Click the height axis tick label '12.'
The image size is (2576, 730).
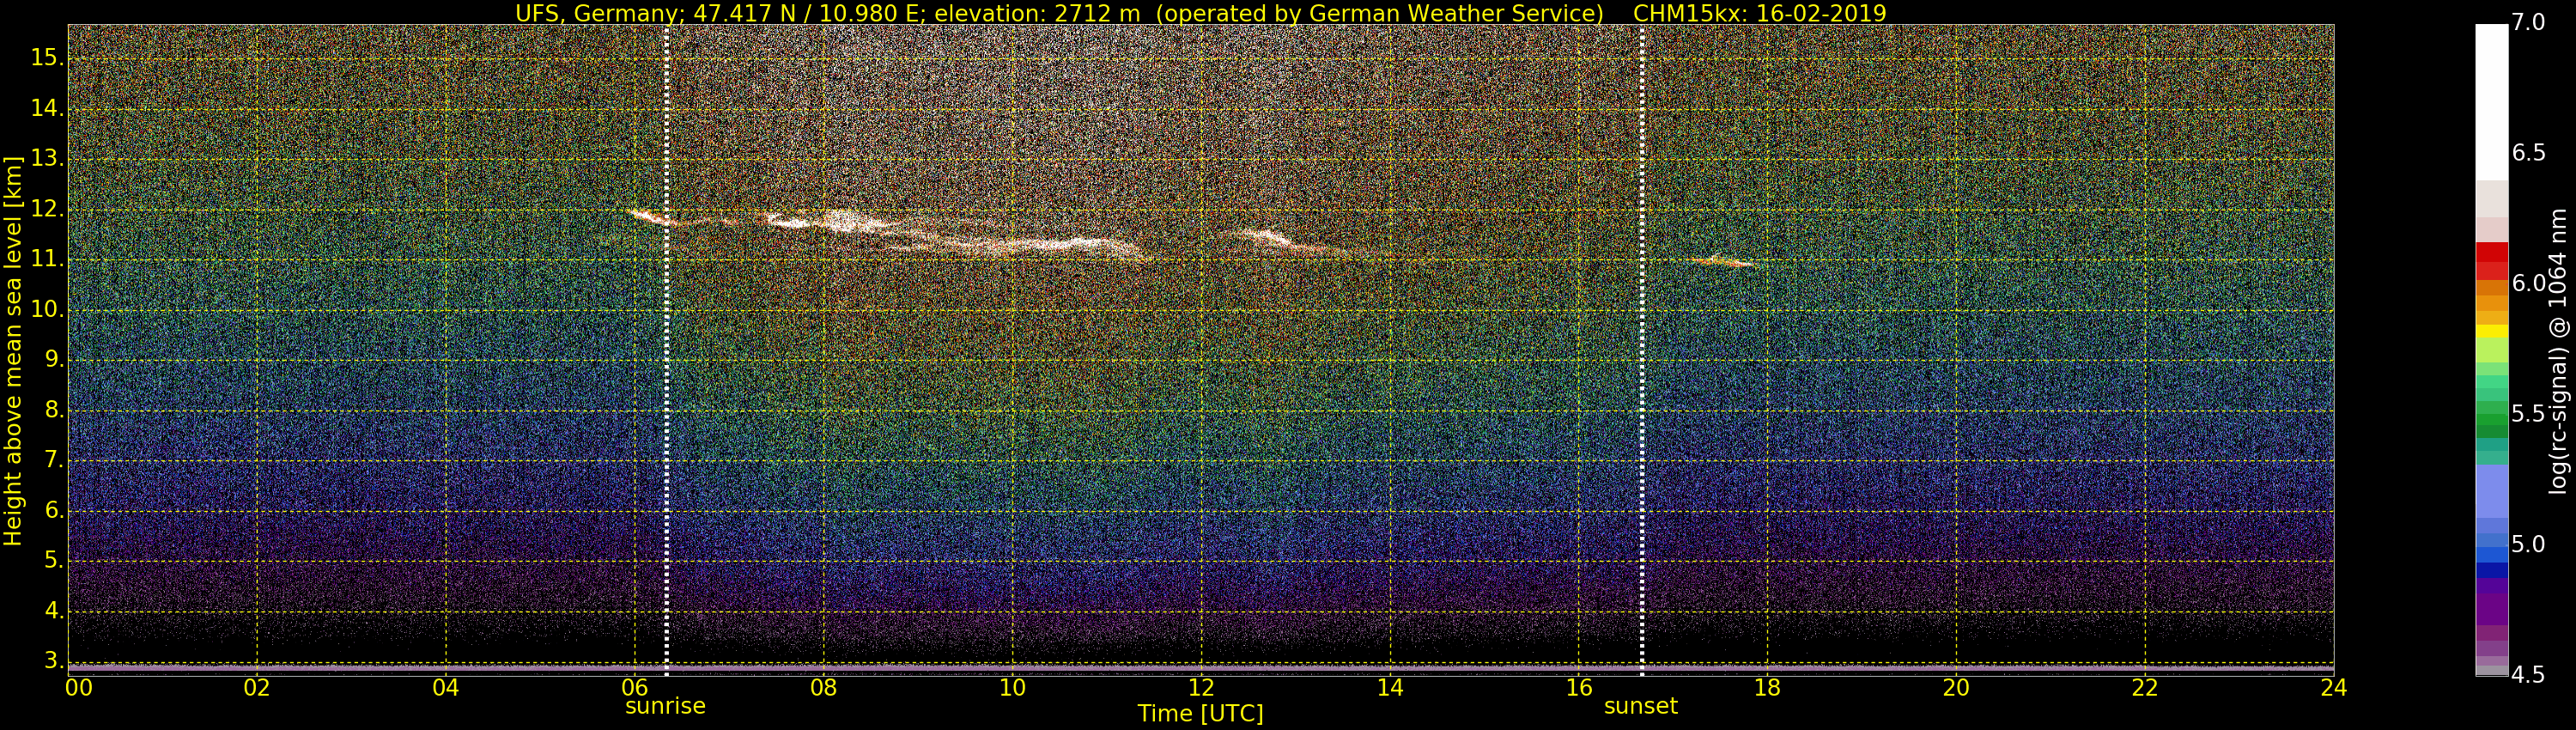[47, 209]
